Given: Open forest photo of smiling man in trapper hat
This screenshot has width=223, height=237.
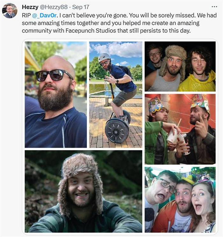Looking at the screenshot, I should [83, 191].
